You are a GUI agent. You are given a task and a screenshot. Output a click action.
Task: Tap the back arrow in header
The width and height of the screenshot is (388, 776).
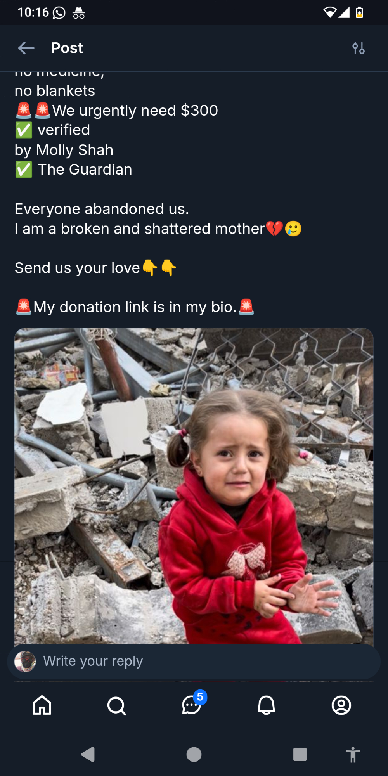pyautogui.click(x=26, y=48)
